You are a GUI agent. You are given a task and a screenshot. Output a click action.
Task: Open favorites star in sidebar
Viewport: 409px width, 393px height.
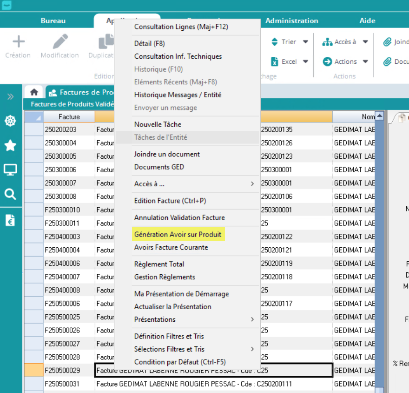pos(10,146)
